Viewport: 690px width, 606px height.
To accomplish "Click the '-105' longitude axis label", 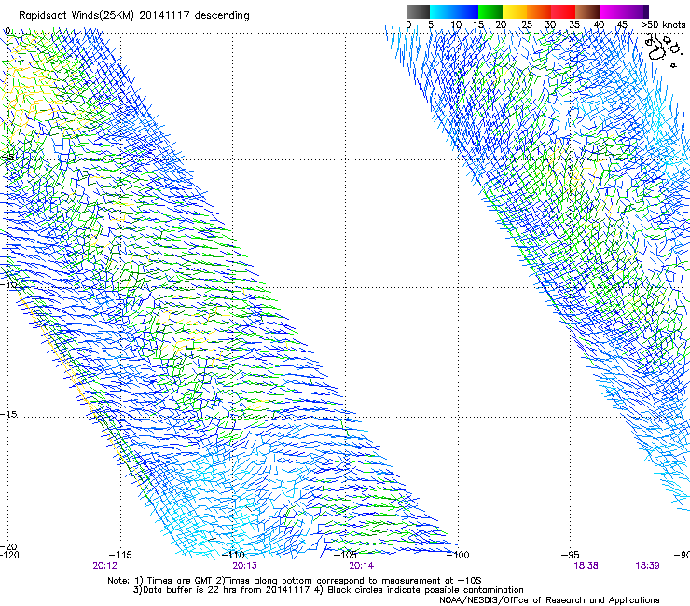I will click(x=345, y=555).
